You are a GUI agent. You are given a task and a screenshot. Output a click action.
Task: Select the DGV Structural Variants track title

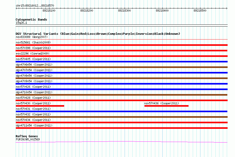(x=98, y=34)
